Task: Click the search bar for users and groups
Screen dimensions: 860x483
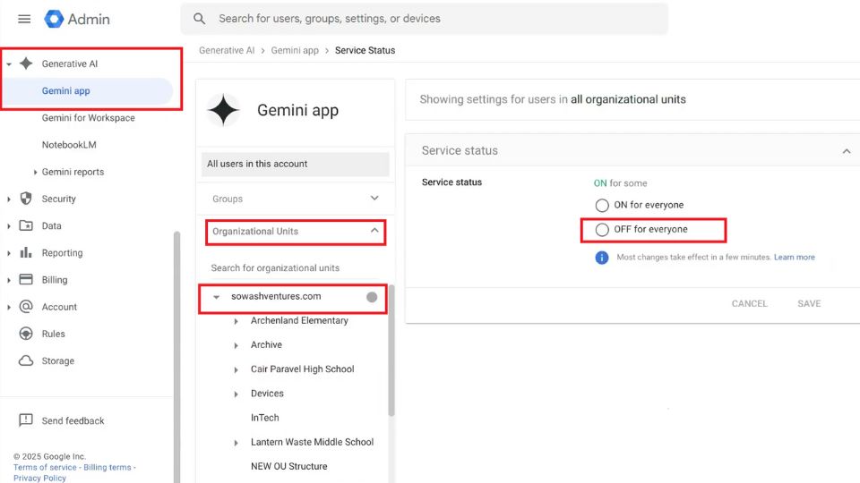Action: pos(425,19)
